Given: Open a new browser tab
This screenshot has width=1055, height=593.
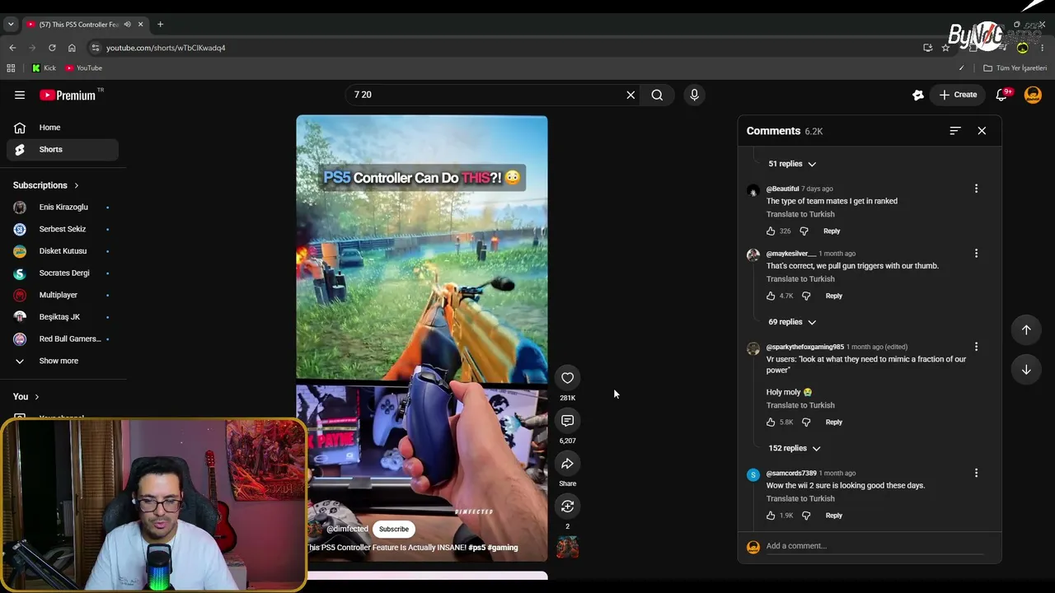Looking at the screenshot, I should point(160,25).
